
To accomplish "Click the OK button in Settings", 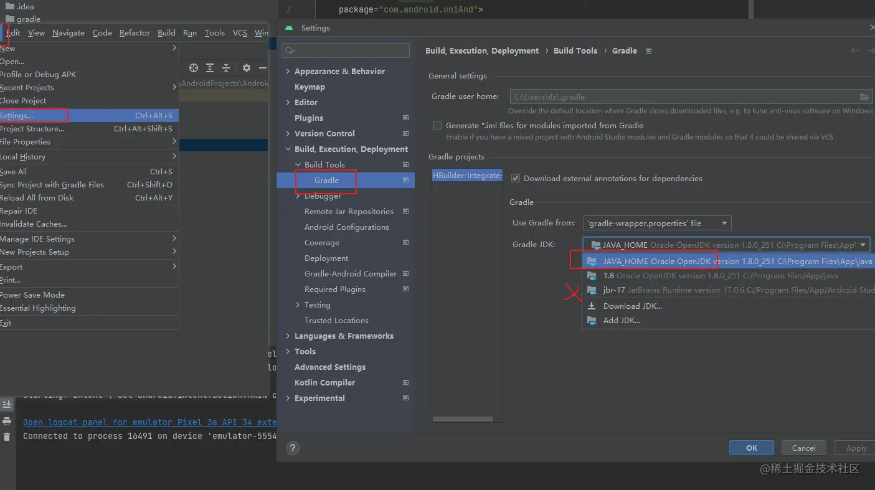I will (x=752, y=448).
